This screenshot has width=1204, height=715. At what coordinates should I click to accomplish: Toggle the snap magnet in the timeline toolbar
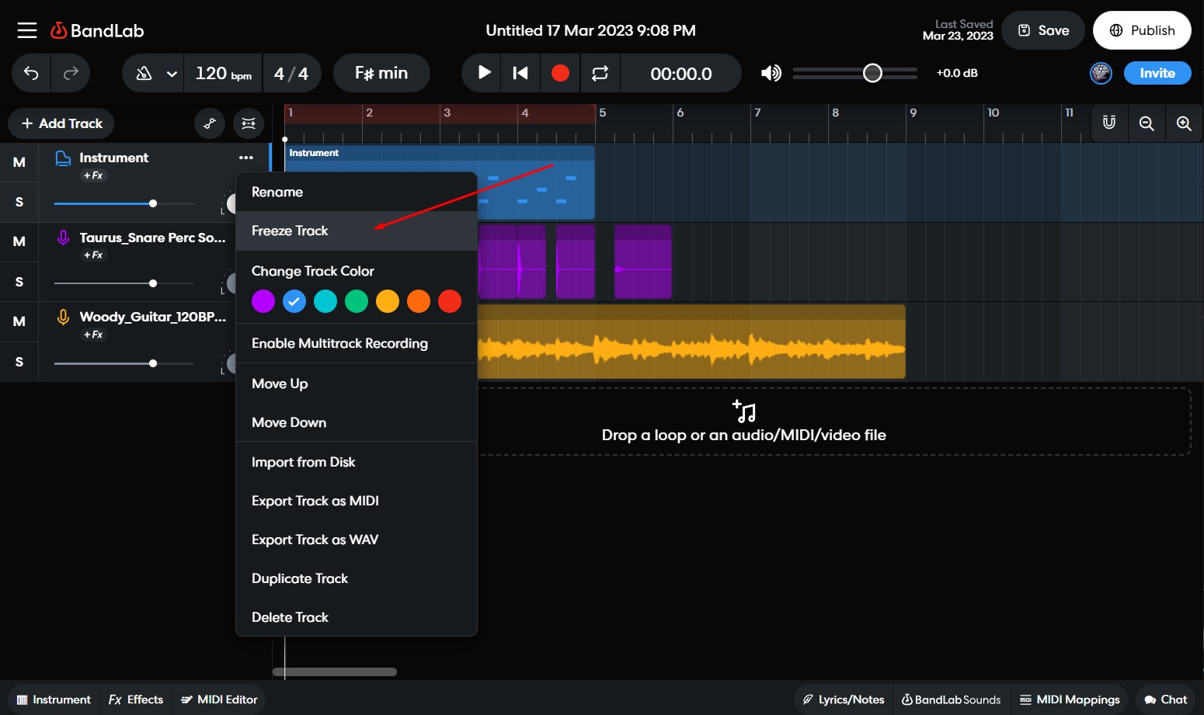(x=1108, y=123)
